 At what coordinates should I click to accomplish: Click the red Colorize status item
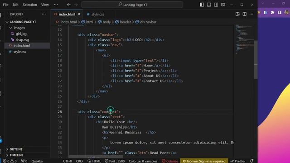170,161
